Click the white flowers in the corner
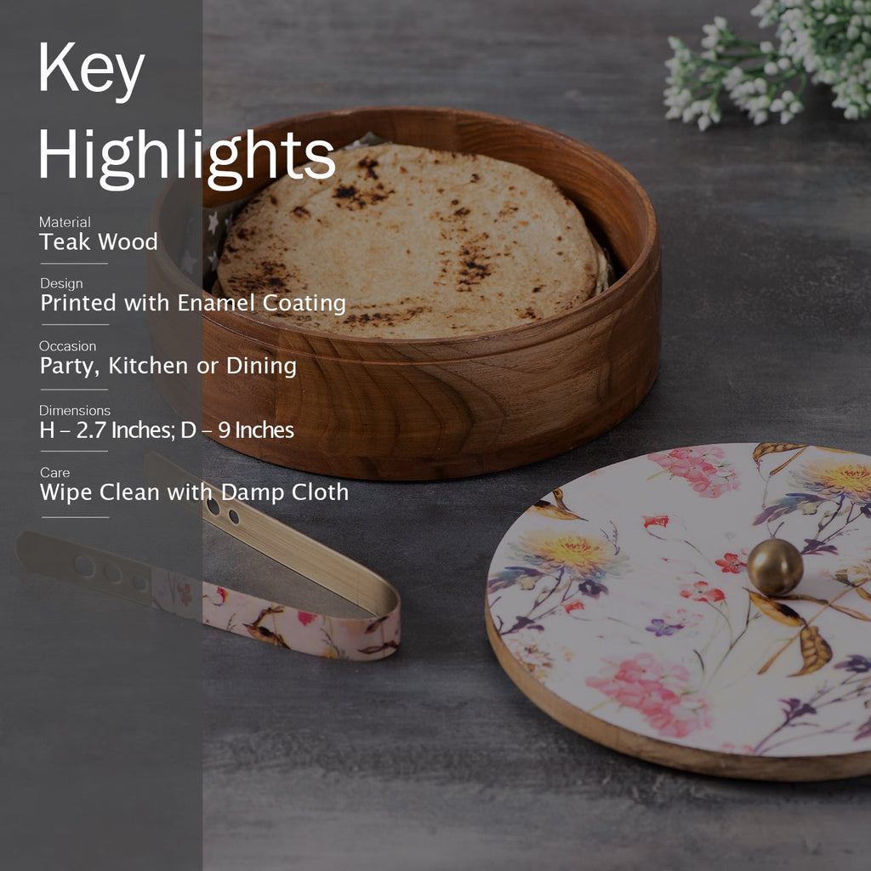This screenshot has width=871, height=871. pyautogui.click(x=767, y=62)
